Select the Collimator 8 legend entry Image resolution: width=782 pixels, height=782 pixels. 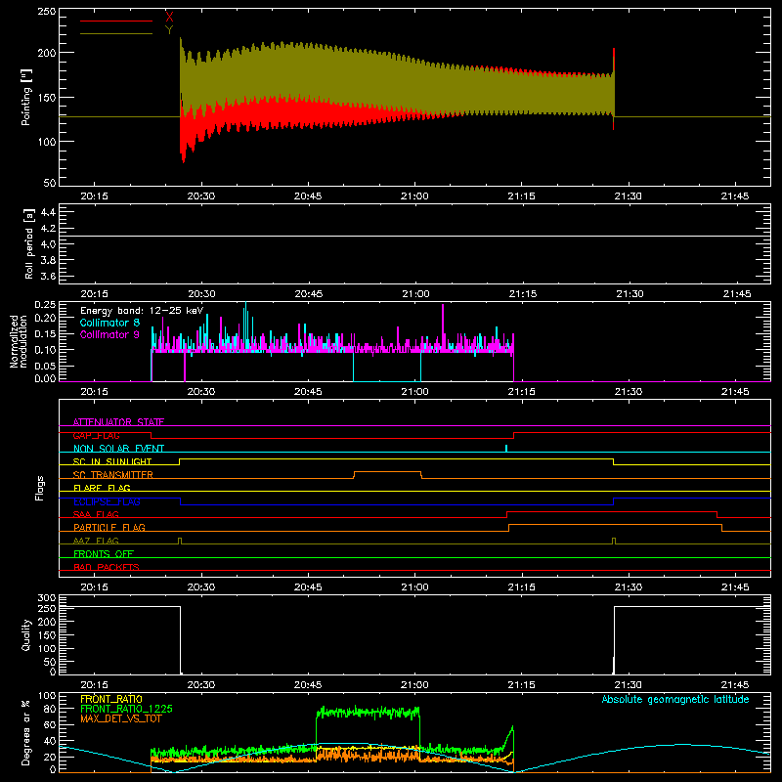[109, 323]
